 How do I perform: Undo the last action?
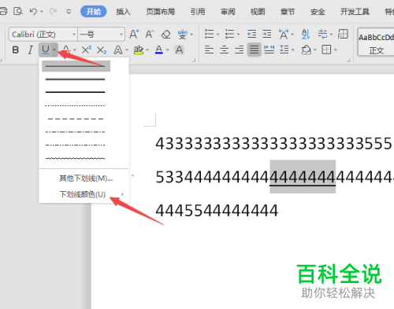pyautogui.click(x=33, y=12)
